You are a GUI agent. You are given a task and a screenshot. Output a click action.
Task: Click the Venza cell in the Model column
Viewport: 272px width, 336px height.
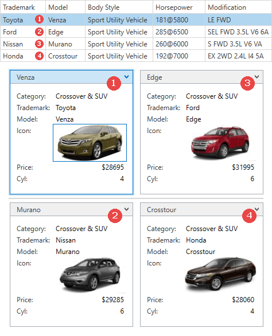coord(65,20)
